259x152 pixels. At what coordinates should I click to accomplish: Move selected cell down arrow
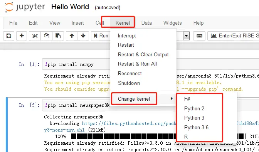pos(83,36)
